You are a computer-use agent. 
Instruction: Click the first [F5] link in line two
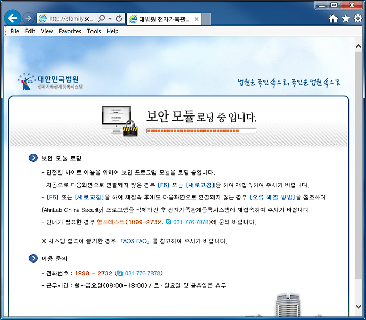tap(164, 185)
